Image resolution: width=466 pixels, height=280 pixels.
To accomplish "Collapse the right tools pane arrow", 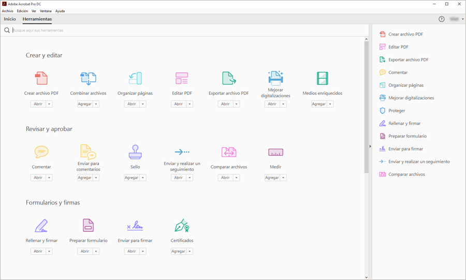I will click(x=370, y=146).
